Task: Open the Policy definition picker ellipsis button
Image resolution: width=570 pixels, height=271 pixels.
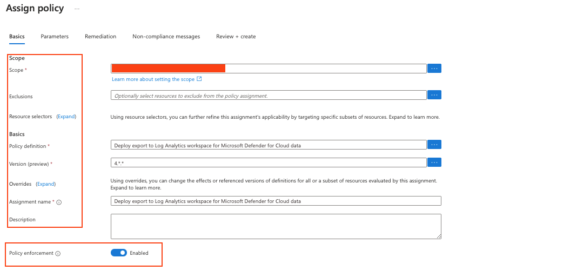Action: (434, 145)
